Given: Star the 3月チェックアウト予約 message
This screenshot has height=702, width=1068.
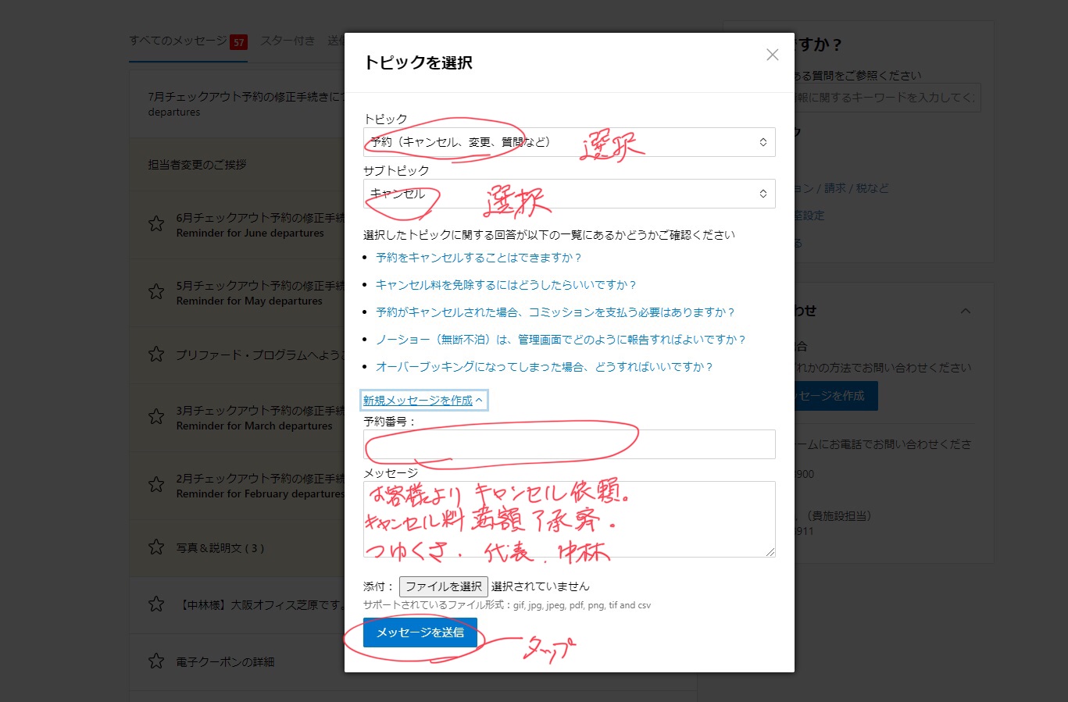Looking at the screenshot, I should 156,417.
